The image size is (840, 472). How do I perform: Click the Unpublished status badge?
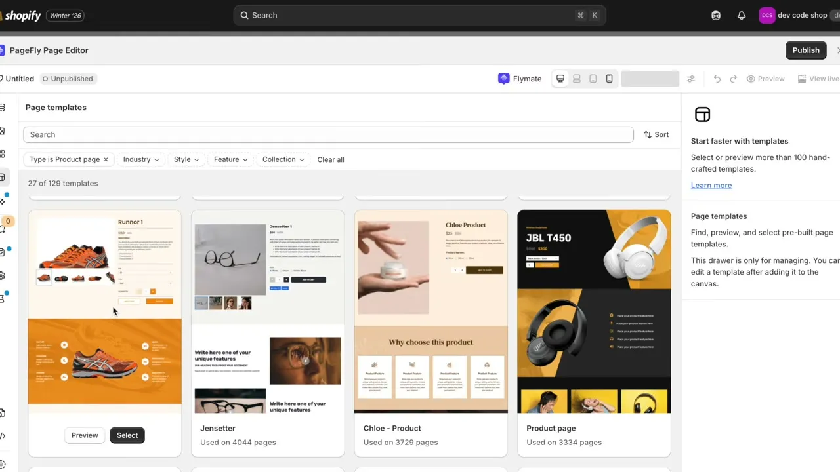coord(68,79)
